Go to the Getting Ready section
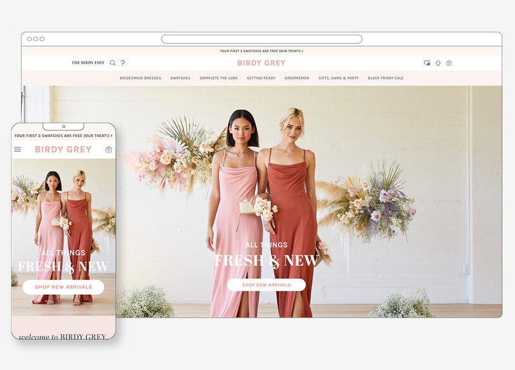Viewport: 515px width, 370px height. (261, 78)
